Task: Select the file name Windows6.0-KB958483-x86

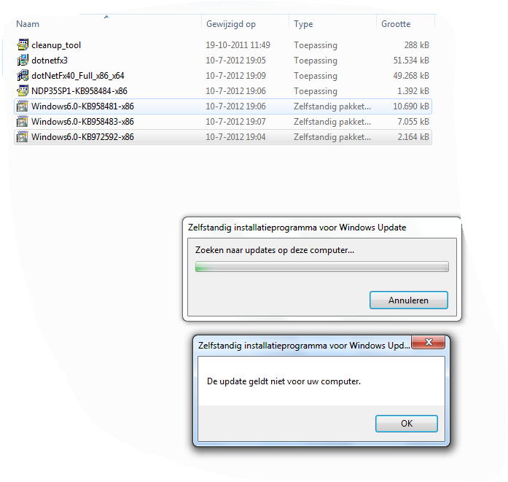Action: coord(82,121)
